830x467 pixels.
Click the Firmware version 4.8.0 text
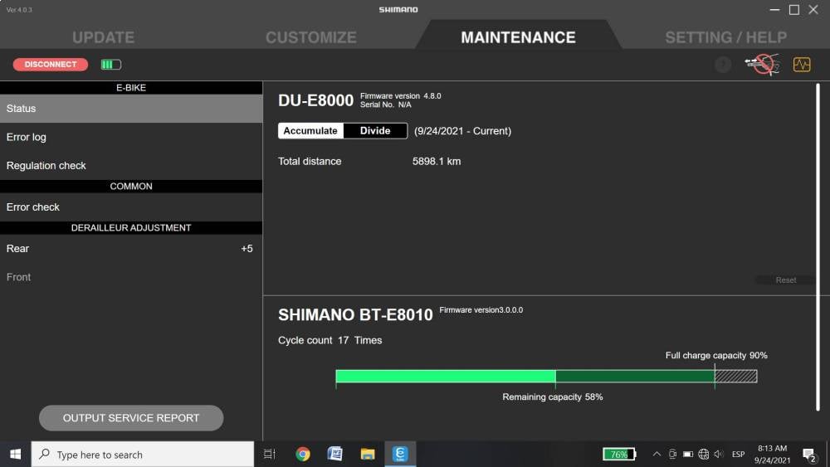(401, 95)
